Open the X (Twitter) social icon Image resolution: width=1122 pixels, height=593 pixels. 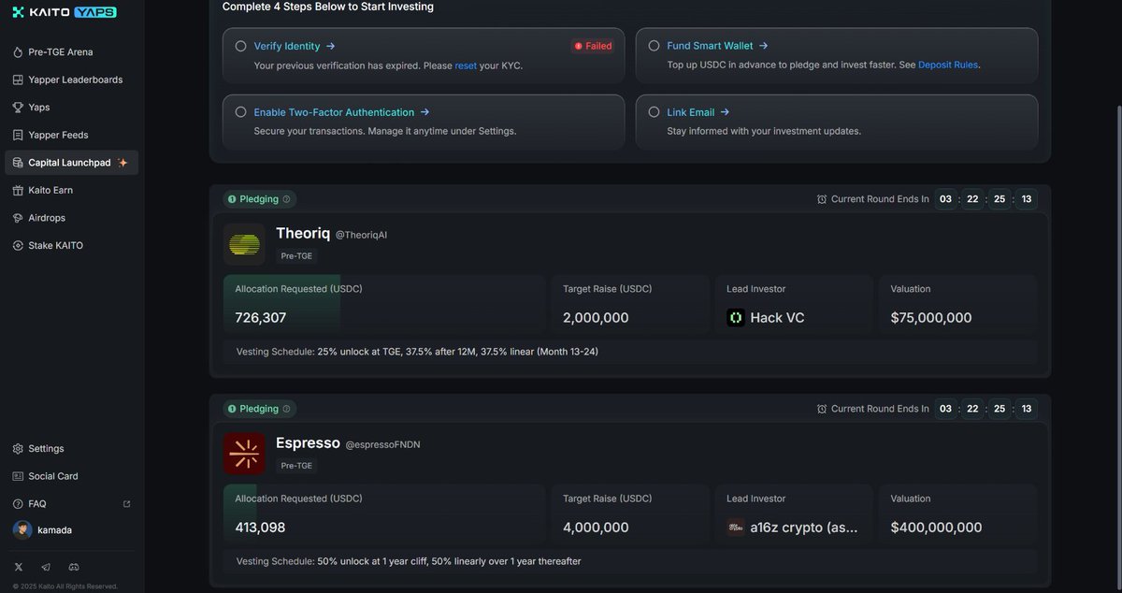pyautogui.click(x=19, y=567)
